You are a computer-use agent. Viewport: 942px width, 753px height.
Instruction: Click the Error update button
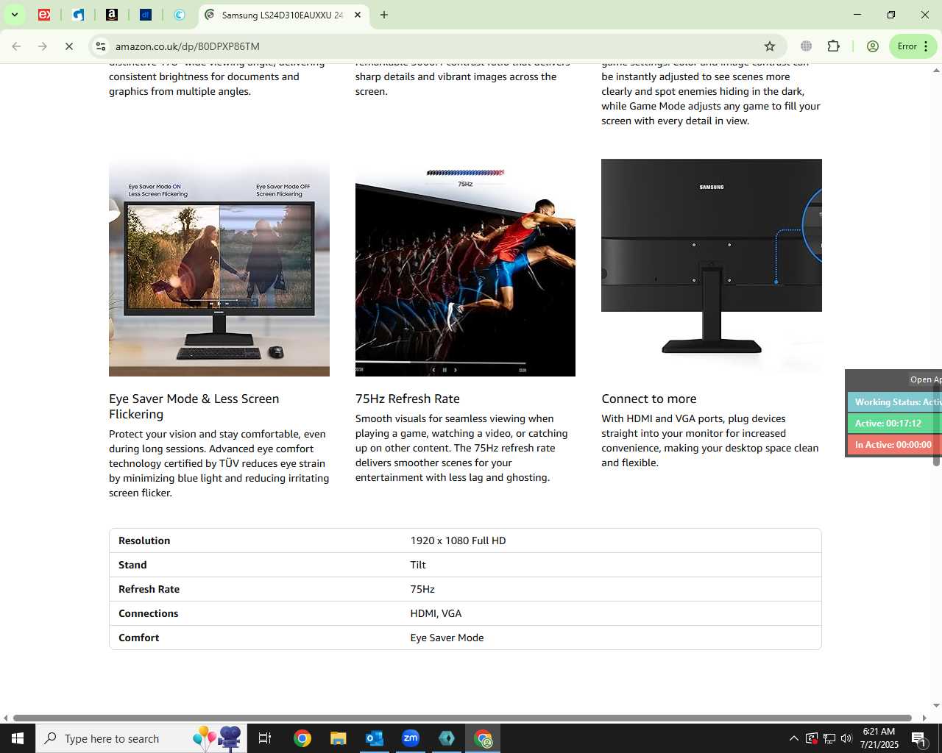coord(907,46)
